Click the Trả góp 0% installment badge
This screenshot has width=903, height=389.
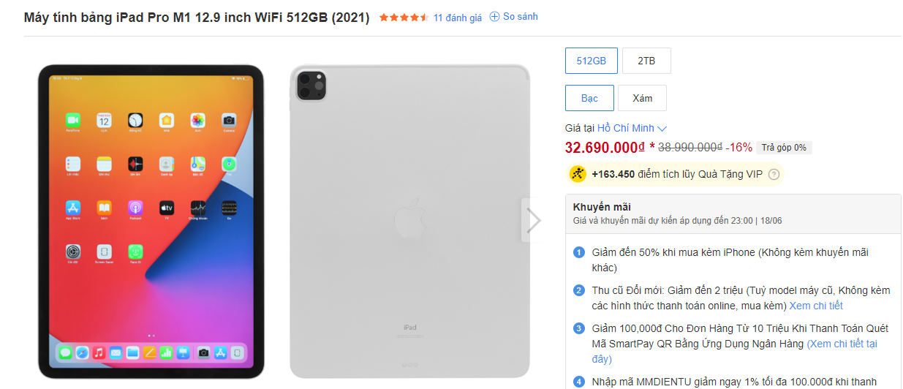(x=784, y=148)
